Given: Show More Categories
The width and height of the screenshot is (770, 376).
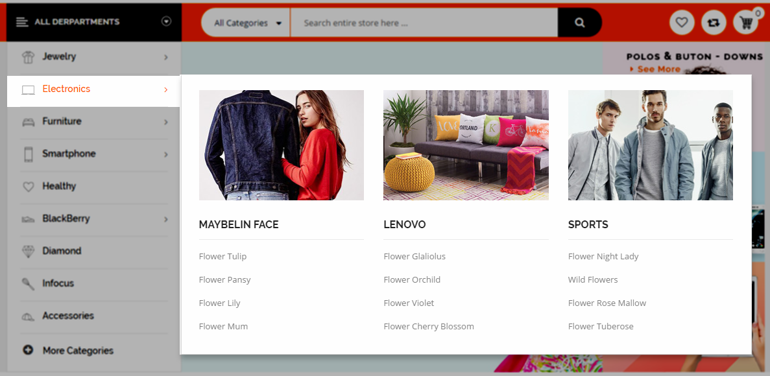Looking at the screenshot, I should click(x=78, y=351).
